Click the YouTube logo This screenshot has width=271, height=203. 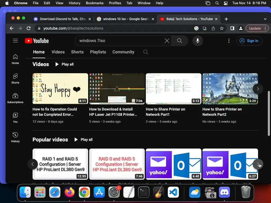pos(37,41)
